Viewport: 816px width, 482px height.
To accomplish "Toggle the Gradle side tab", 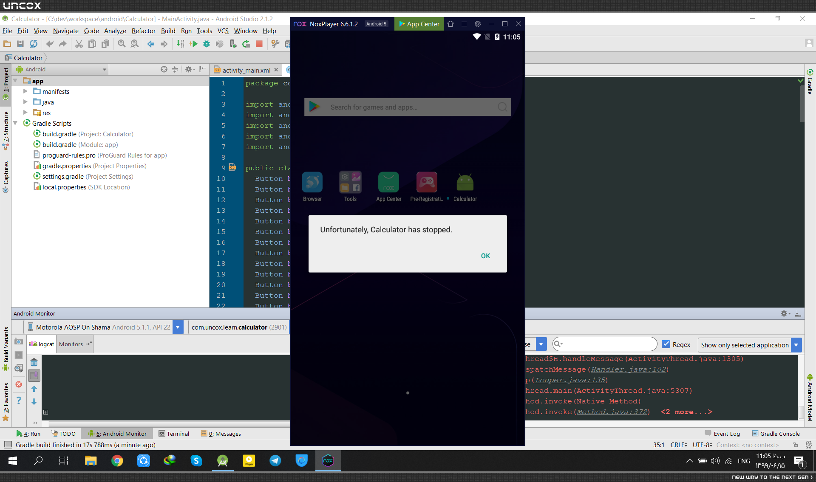I will pyautogui.click(x=810, y=81).
